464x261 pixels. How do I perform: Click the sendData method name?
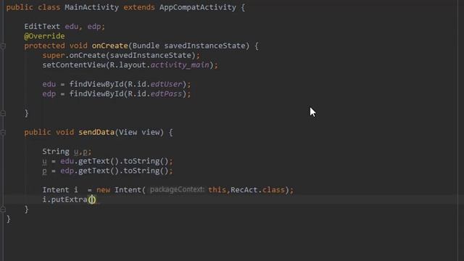point(96,132)
